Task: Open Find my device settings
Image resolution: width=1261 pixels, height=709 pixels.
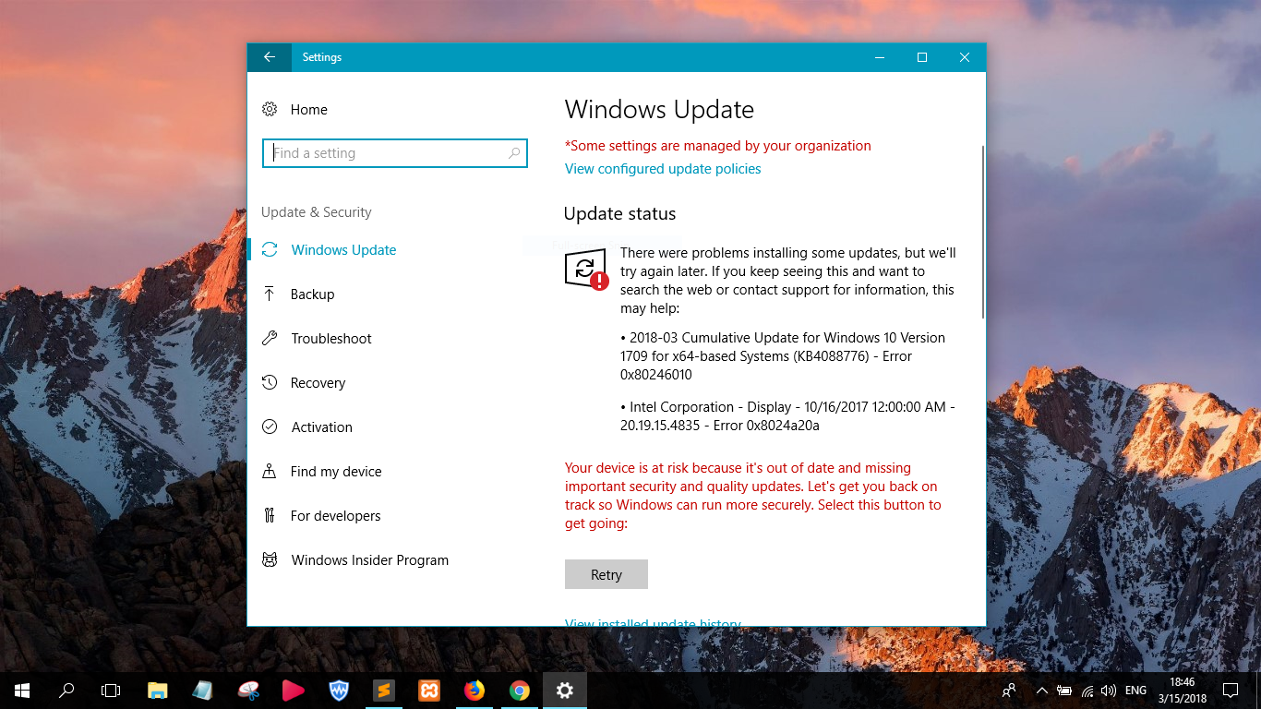Action: [x=336, y=471]
